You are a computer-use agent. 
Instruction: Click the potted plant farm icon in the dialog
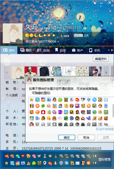click(x=66, y=100)
